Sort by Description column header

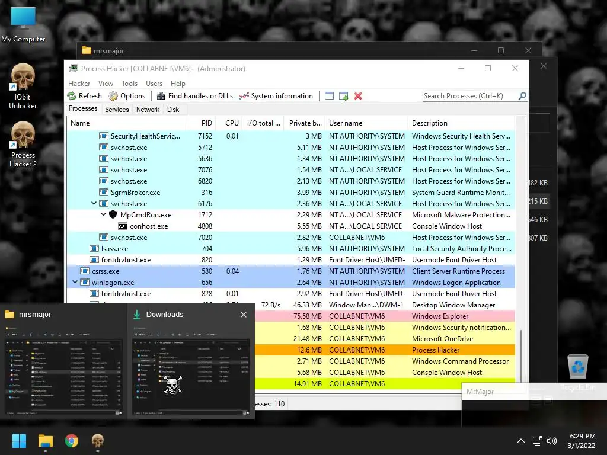tap(461, 123)
